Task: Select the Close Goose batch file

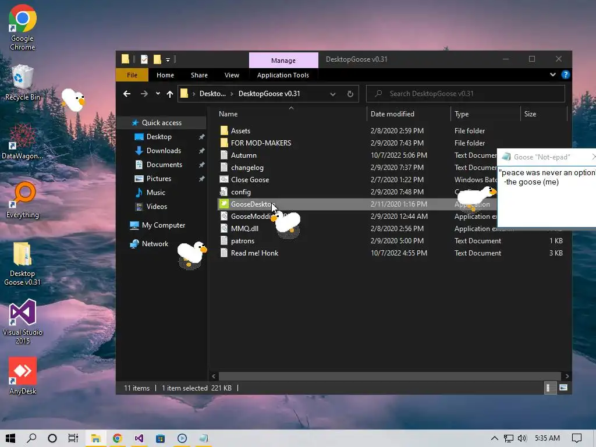Action: pyautogui.click(x=250, y=180)
